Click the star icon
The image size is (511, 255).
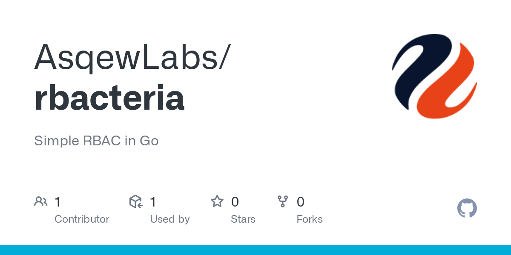tap(217, 201)
